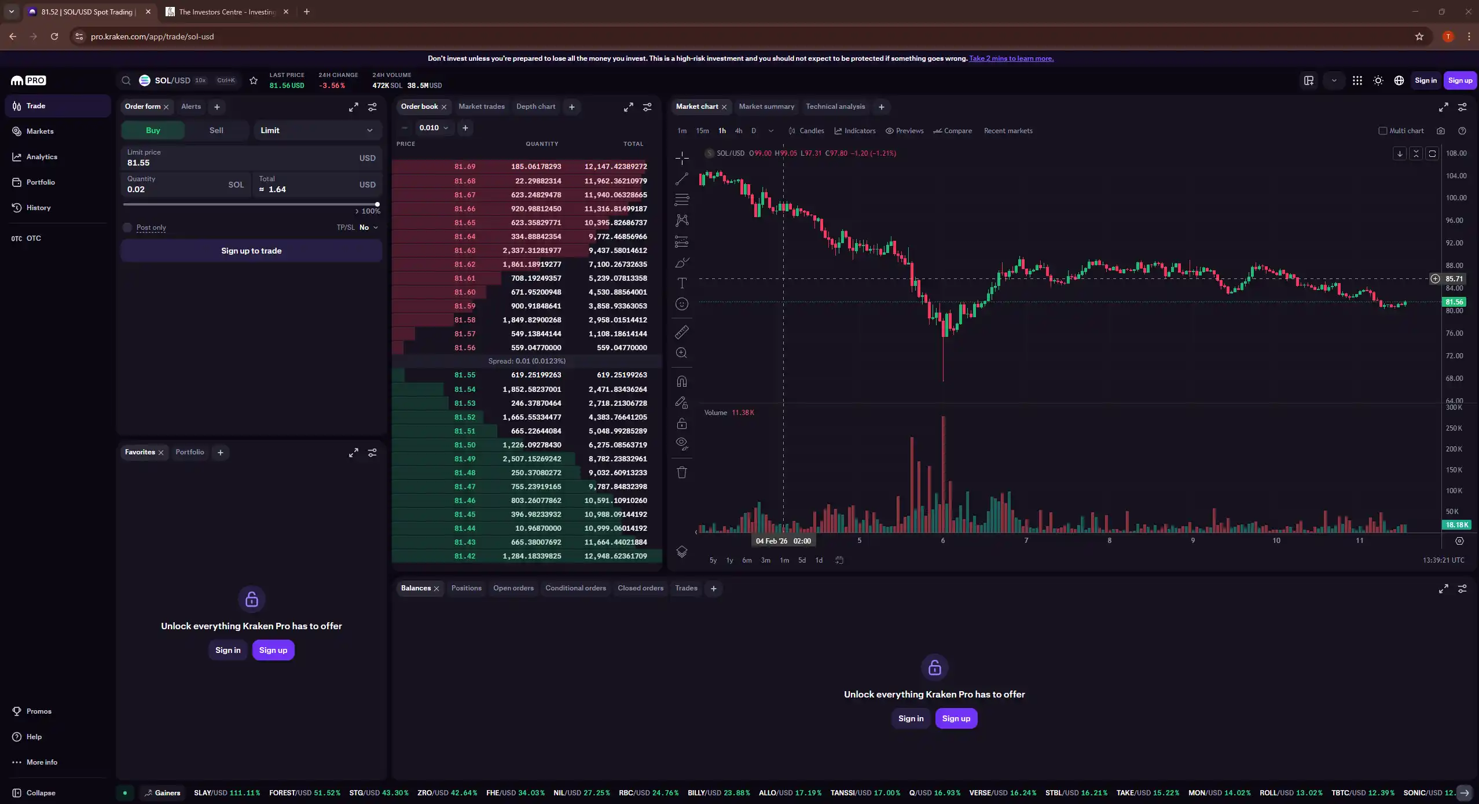Screen dimensions: 1479x804
Task: Open the Fibonacci retracement tool group
Action: (682, 200)
